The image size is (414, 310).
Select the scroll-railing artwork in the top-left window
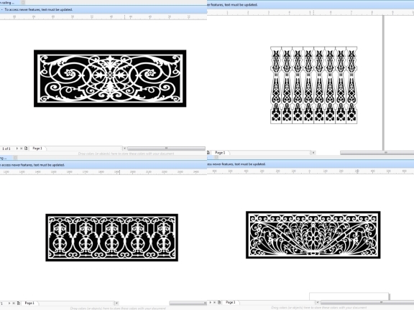click(x=110, y=78)
